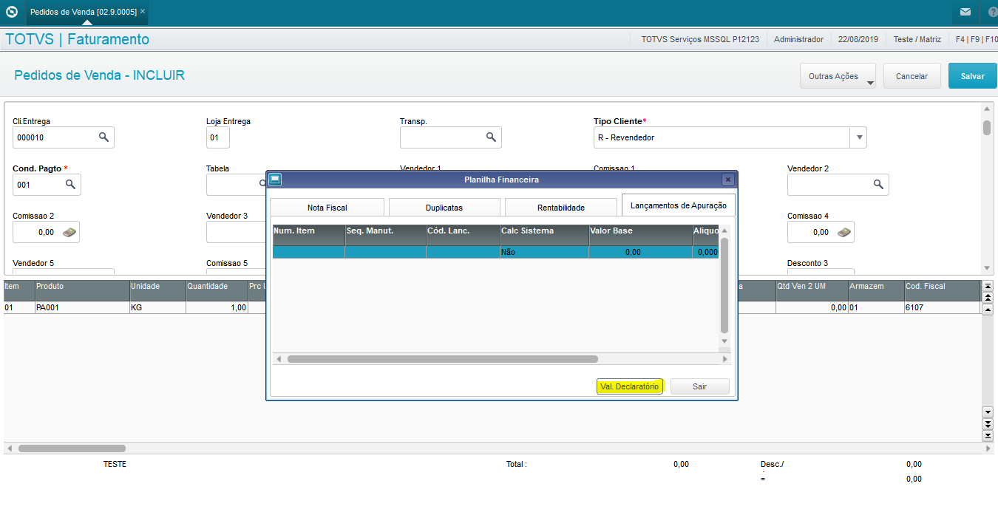Switch to the Rentabilidade tab
Screen dimensions: 998x512
(x=561, y=208)
